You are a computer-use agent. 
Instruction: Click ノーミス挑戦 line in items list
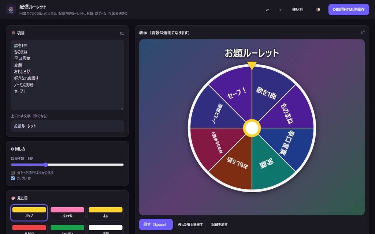pos(23,84)
